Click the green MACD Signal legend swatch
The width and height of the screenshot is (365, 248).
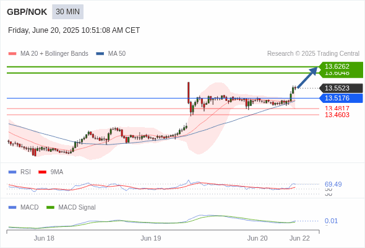tap(50, 208)
